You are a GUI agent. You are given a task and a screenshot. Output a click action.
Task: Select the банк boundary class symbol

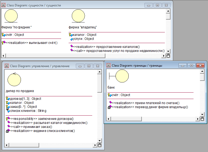tap(119, 76)
